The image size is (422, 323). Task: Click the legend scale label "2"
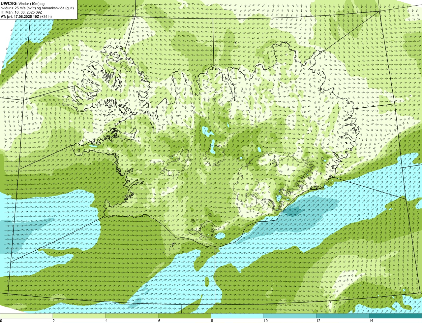pos(53,321)
